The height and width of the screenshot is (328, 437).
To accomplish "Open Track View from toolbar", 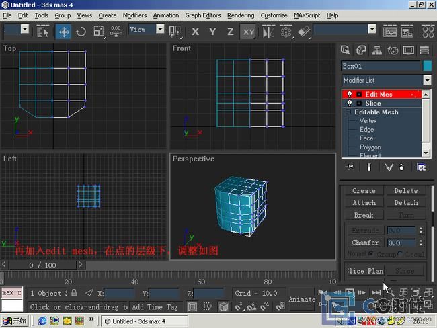I will pyautogui.click(x=390, y=32).
